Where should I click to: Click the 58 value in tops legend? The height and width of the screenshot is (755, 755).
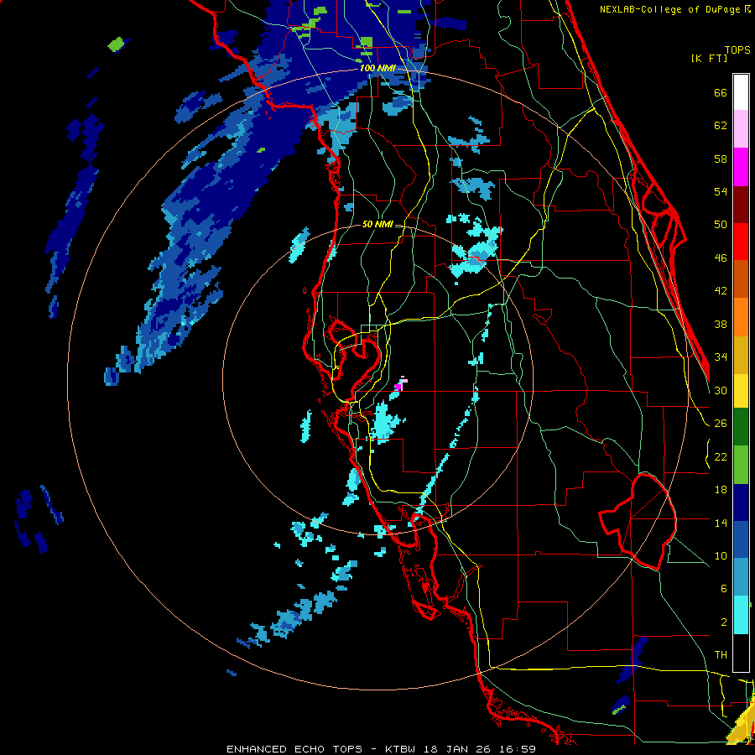[721, 159]
